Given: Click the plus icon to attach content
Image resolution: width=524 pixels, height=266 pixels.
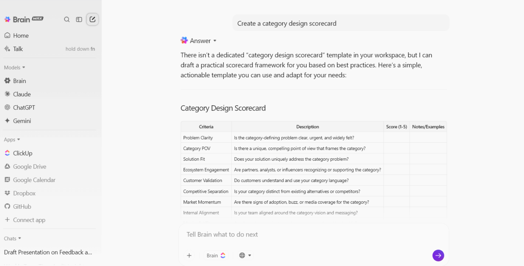Looking at the screenshot, I should pos(189,255).
